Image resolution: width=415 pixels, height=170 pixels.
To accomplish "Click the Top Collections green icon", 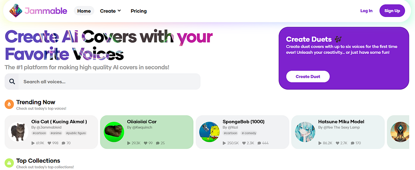I will [9, 163].
